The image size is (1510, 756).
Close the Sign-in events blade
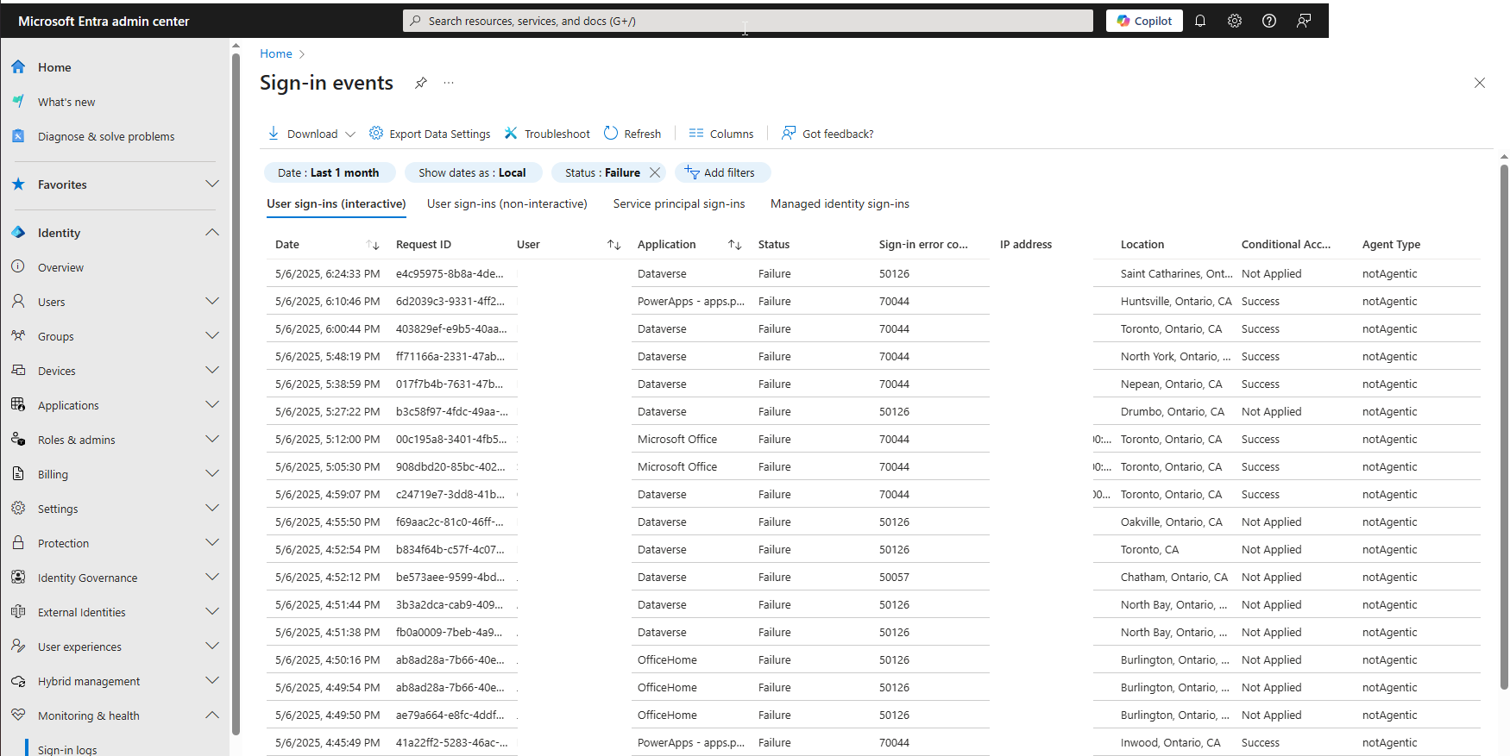click(x=1480, y=83)
